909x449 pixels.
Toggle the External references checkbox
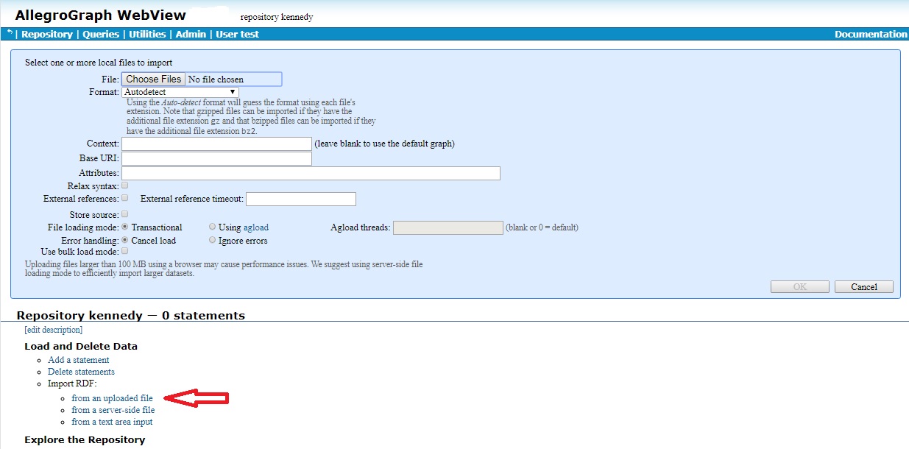124,198
